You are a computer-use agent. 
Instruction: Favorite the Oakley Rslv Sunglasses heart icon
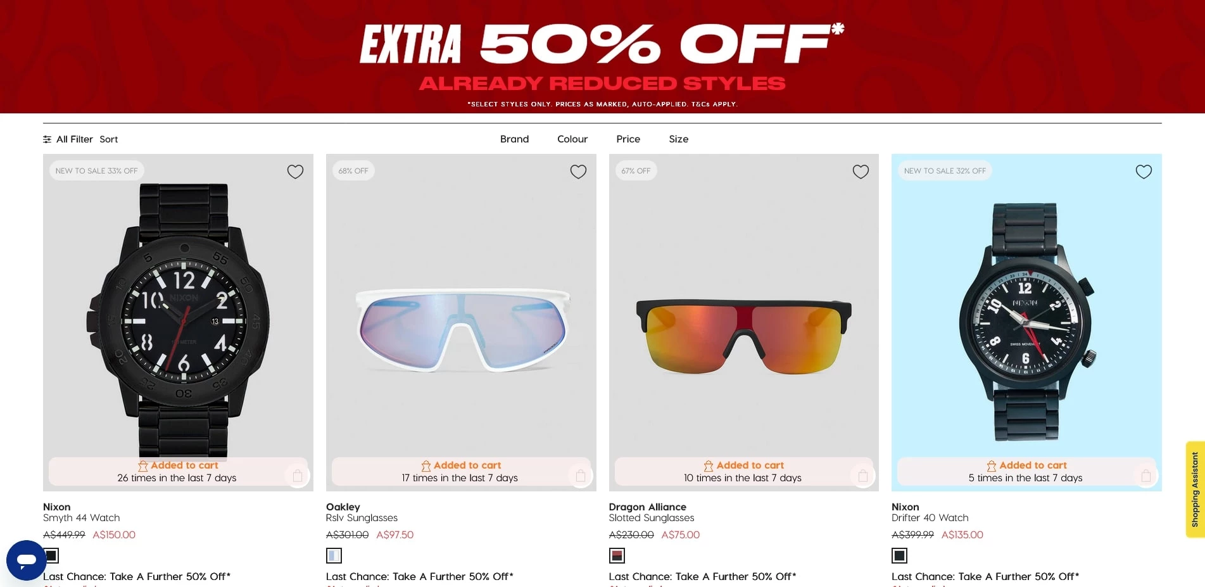(578, 172)
